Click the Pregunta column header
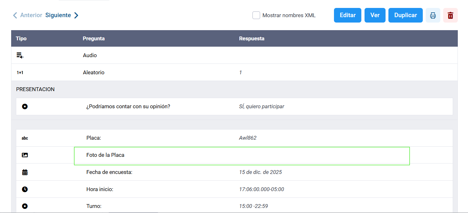 [94, 38]
